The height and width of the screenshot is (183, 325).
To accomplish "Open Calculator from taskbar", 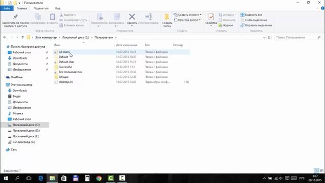I will (87, 178).
